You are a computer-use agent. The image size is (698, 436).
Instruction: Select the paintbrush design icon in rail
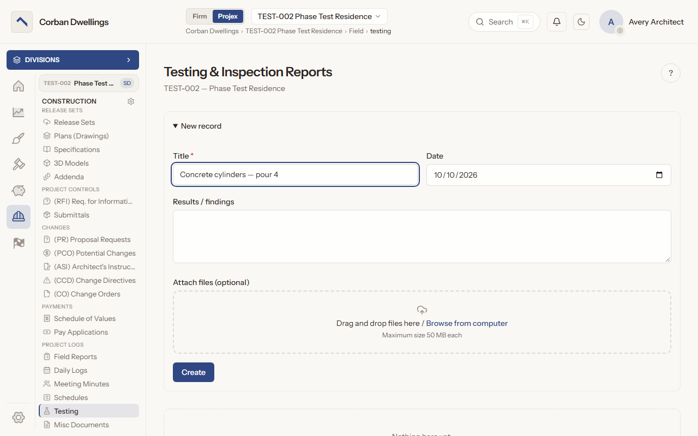tap(19, 138)
